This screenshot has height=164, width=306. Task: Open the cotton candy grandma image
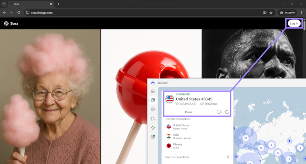tap(50, 97)
